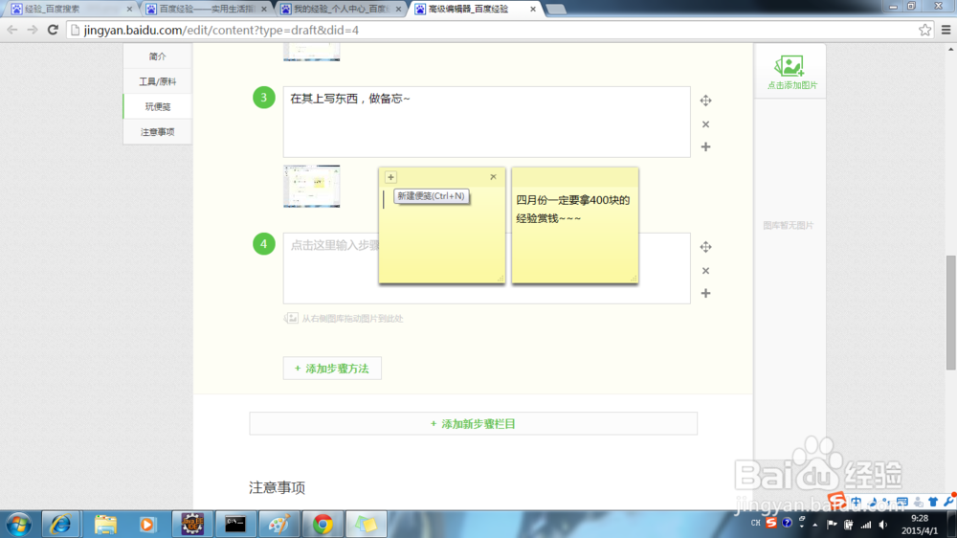Click the gear app icon in taskbar

tap(191, 525)
